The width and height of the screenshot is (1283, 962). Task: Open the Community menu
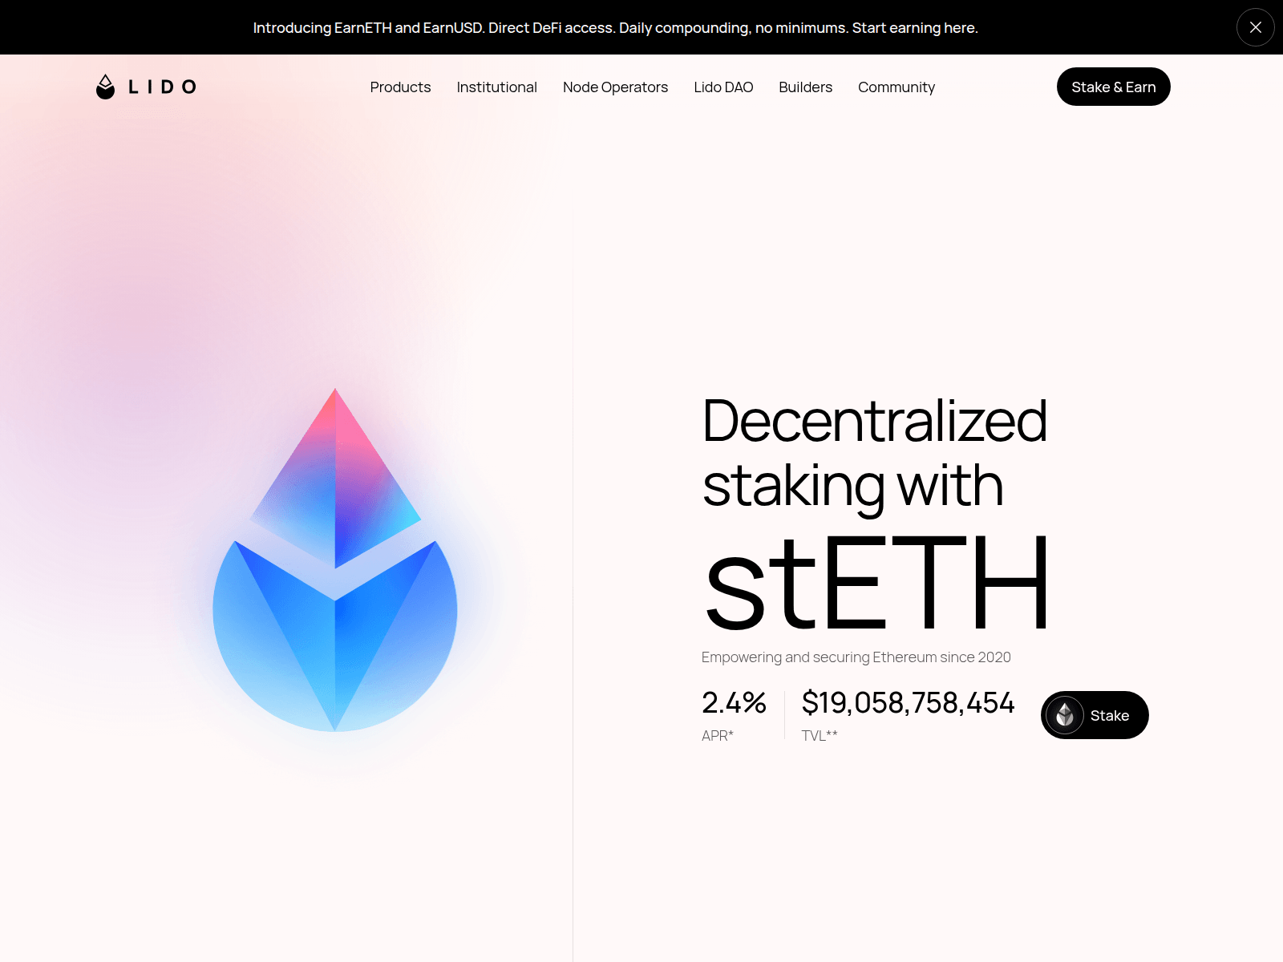896,87
